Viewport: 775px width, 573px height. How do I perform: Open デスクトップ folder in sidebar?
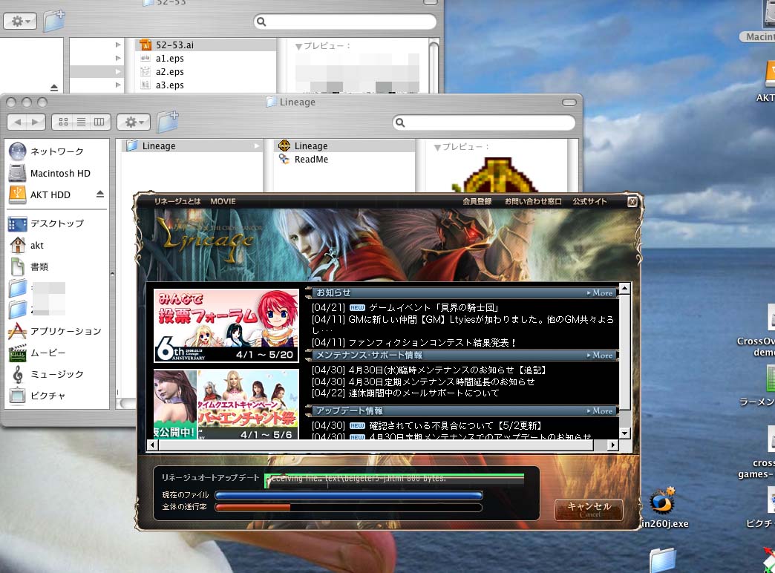pyautogui.click(x=47, y=223)
